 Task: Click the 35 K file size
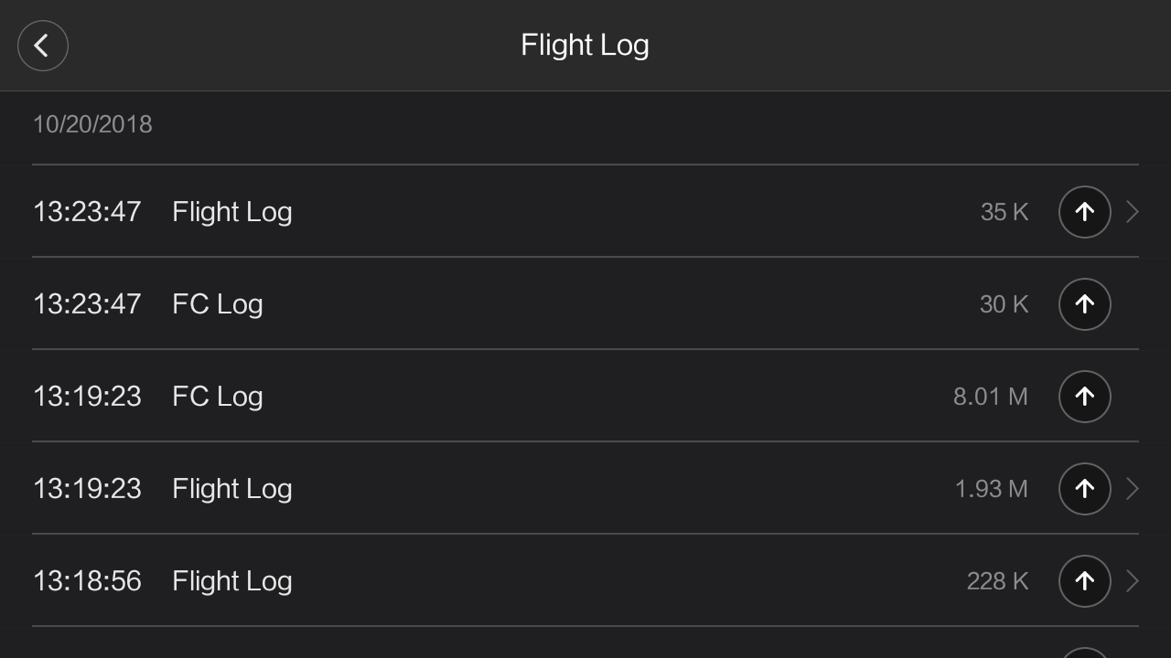[1004, 212]
